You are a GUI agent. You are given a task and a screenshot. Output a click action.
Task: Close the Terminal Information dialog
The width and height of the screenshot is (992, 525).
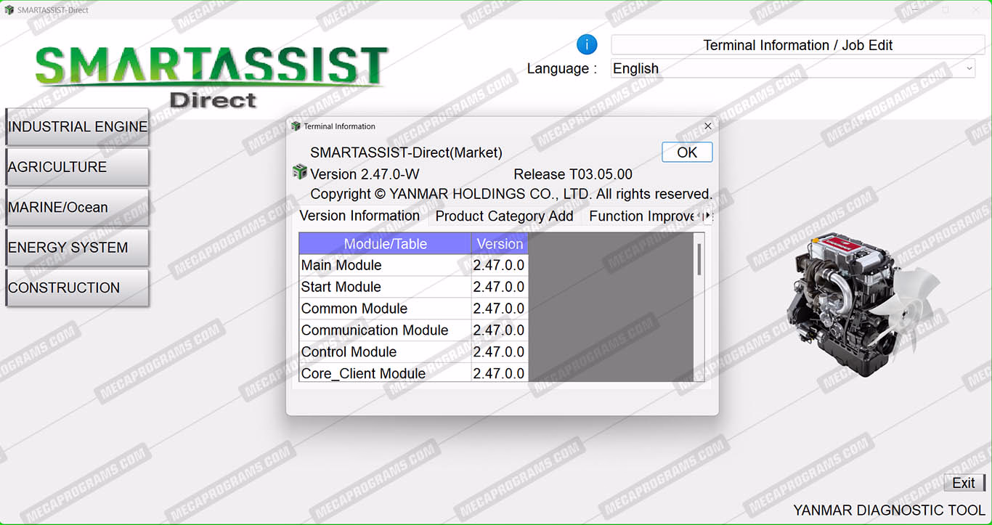[708, 126]
